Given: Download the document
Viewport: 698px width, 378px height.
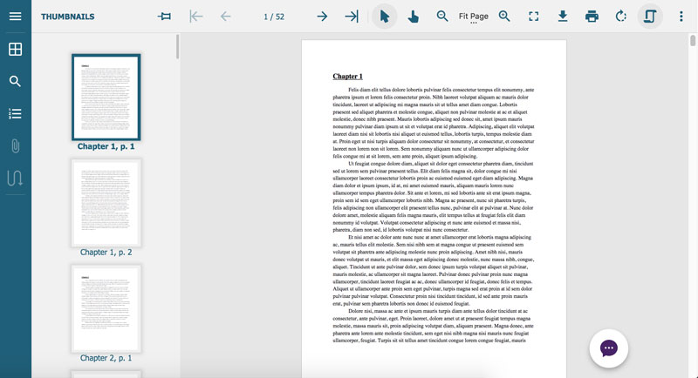Looking at the screenshot, I should pos(563,17).
